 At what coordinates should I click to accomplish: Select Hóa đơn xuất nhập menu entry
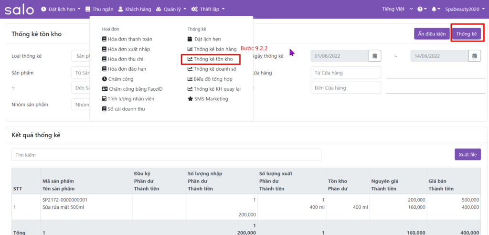(126, 49)
